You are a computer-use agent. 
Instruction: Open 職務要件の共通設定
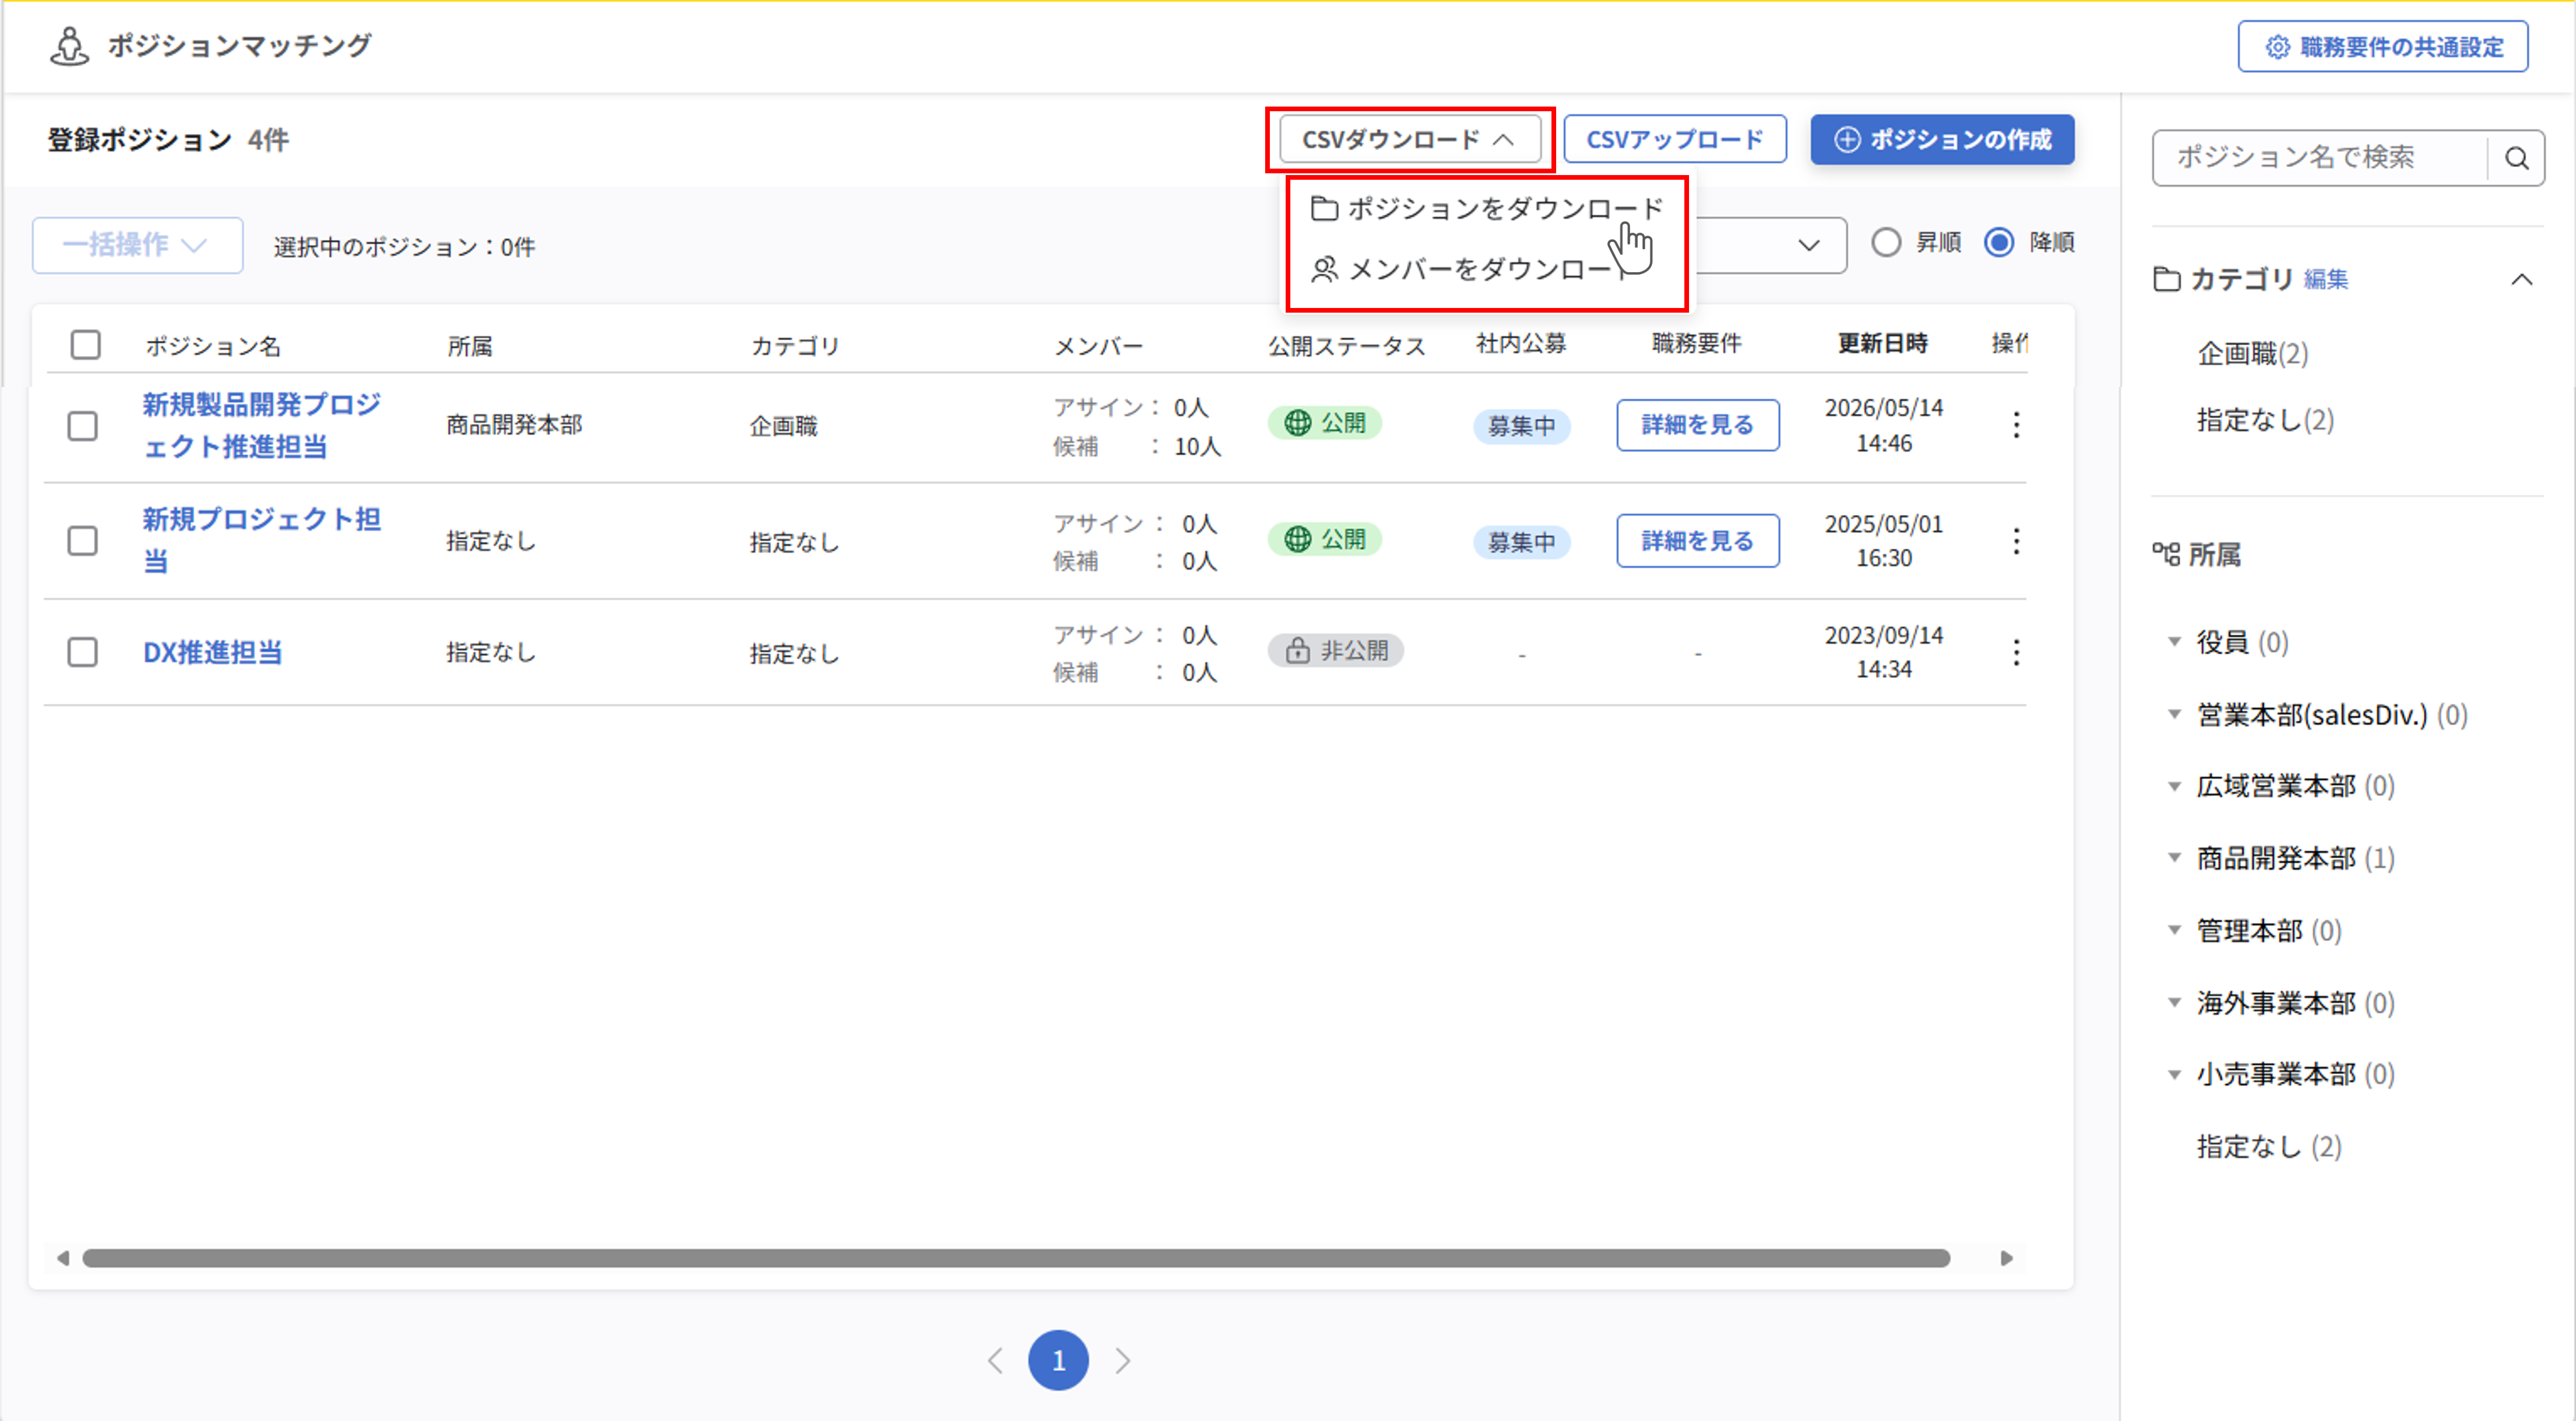tap(2383, 47)
